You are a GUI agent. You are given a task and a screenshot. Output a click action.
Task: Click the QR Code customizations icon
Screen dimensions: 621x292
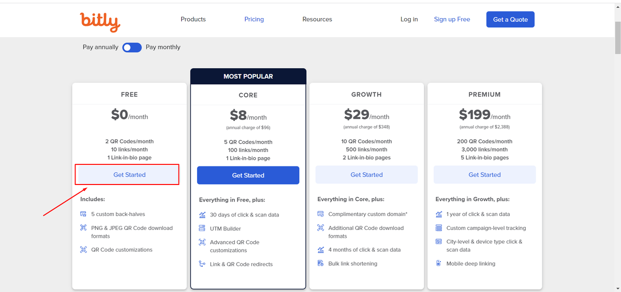click(83, 250)
